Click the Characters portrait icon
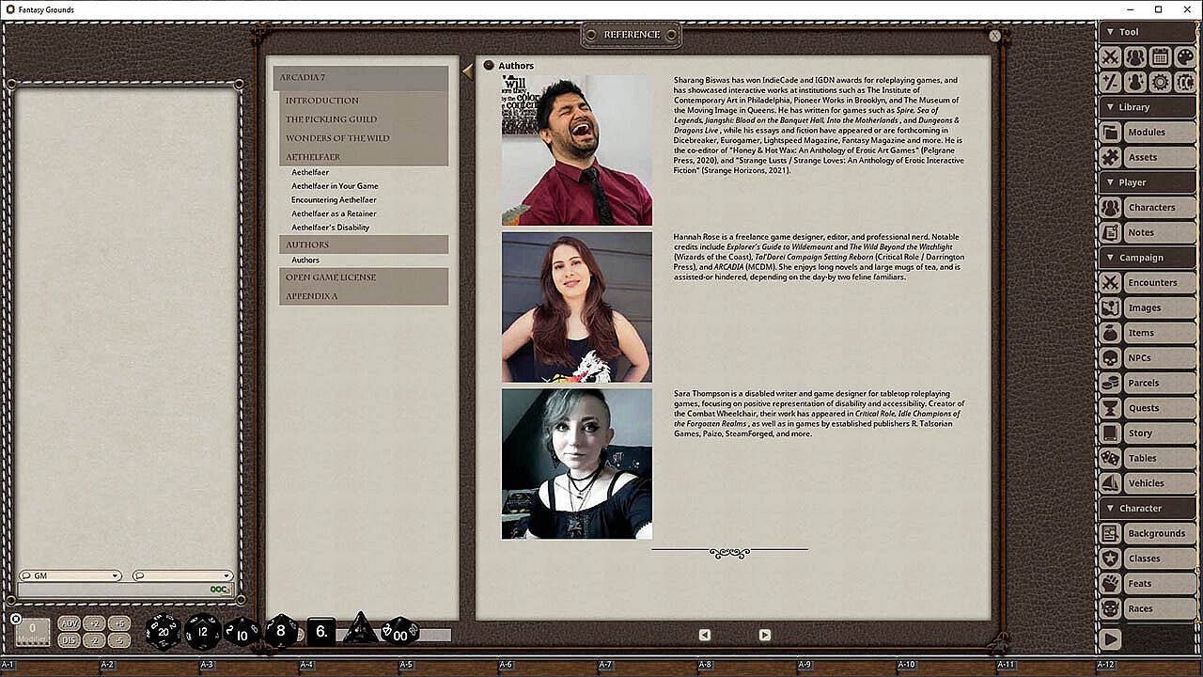Image resolution: width=1203 pixels, height=677 pixels. [x=1110, y=208]
